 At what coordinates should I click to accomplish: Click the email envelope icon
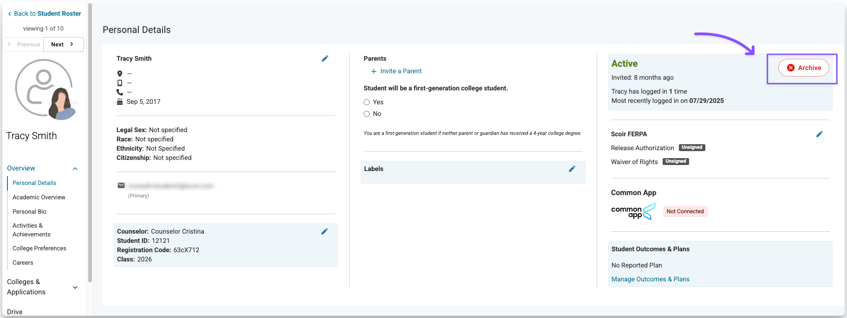pos(121,186)
